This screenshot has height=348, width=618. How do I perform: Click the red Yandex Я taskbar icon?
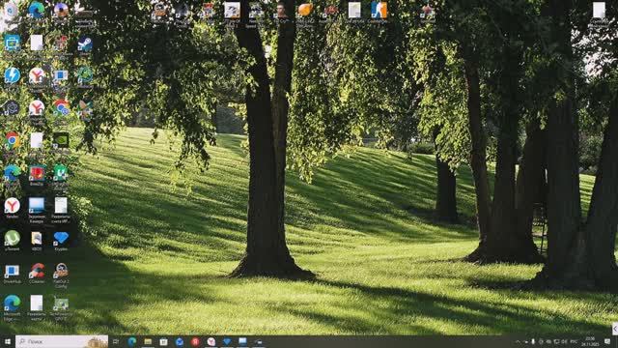point(195,341)
